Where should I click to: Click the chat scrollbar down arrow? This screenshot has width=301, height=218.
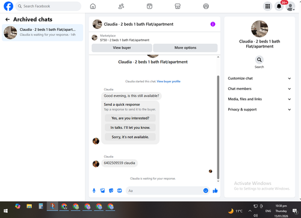click(218, 181)
